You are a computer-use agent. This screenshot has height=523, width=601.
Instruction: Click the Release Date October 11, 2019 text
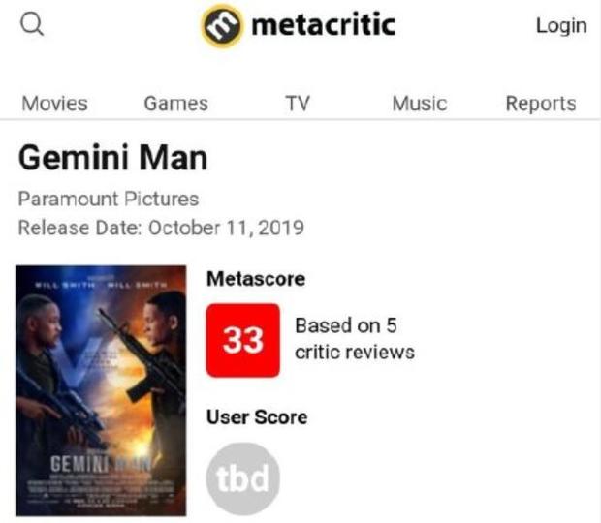(x=161, y=229)
